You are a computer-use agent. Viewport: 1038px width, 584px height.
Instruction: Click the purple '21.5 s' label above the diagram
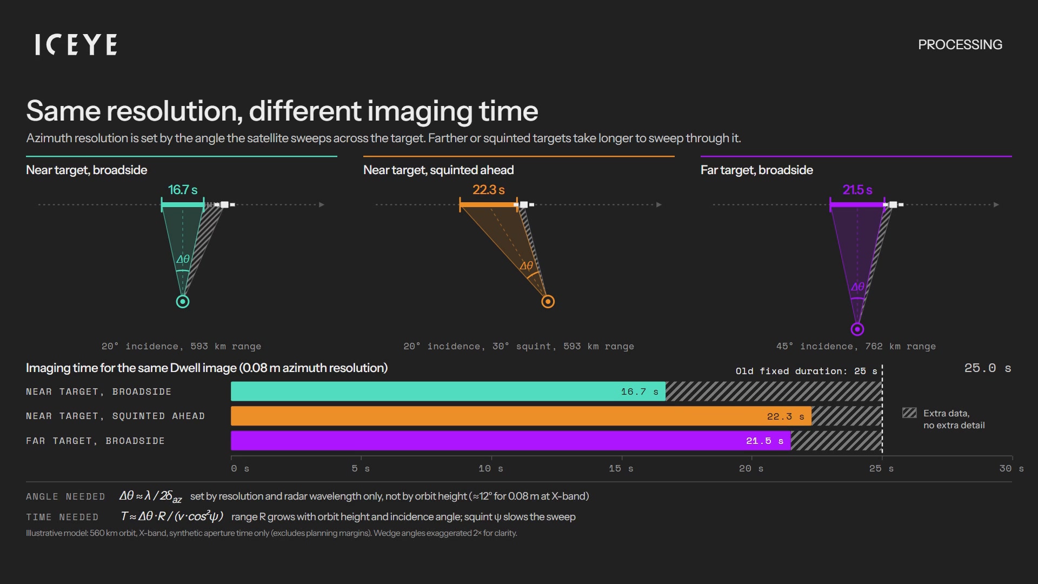click(857, 190)
